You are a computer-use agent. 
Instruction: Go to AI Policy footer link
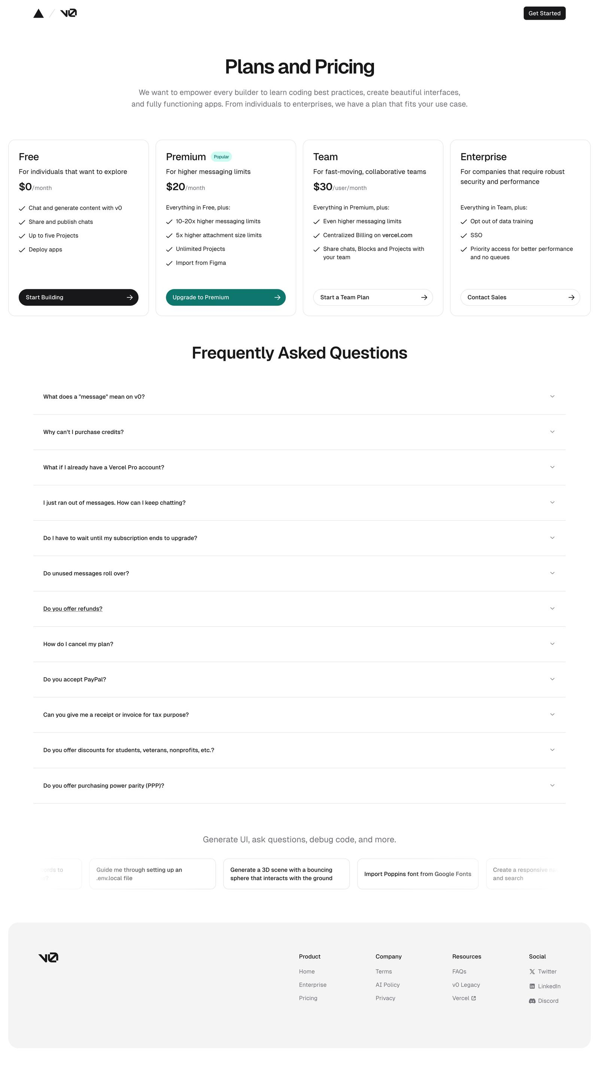pos(387,985)
